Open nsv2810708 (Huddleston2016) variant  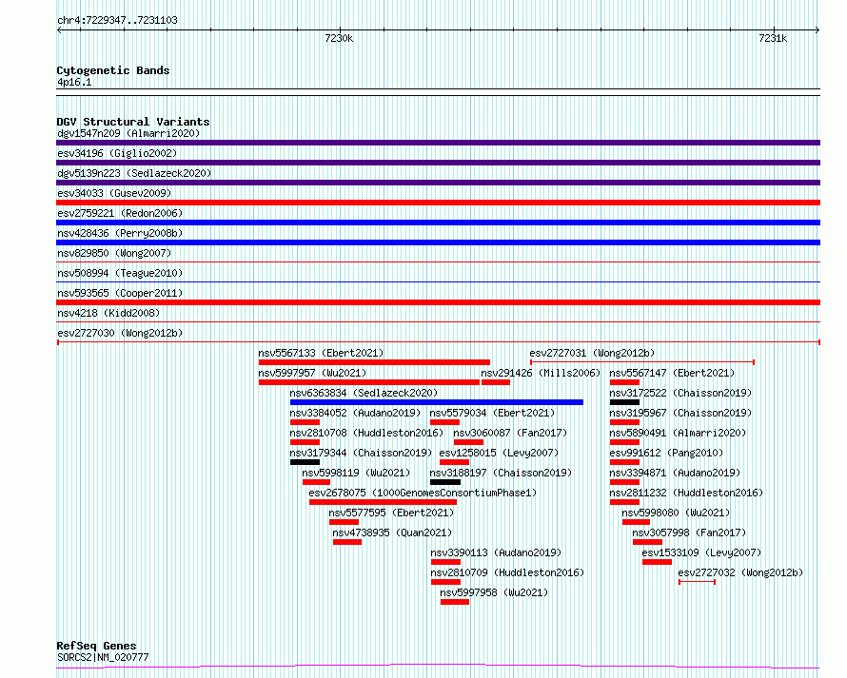(366, 433)
